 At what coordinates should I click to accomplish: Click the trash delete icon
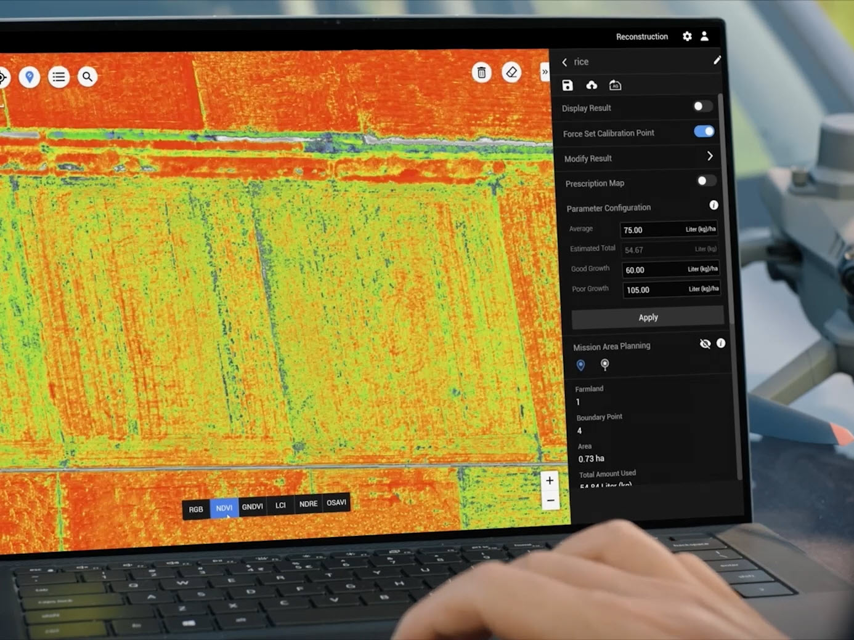(x=482, y=73)
